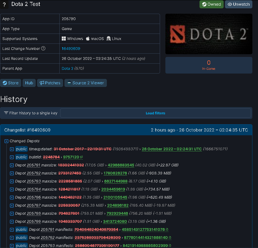Toggle box next to Depot 205792 manifests
This screenshot has width=258, height=248.
[x=12, y=238]
